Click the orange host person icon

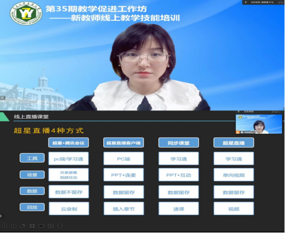point(238,132)
